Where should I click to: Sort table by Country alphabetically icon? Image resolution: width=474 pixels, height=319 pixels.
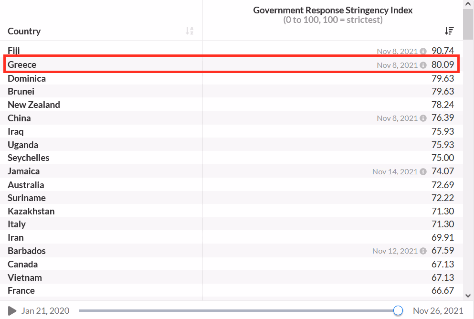click(x=190, y=31)
